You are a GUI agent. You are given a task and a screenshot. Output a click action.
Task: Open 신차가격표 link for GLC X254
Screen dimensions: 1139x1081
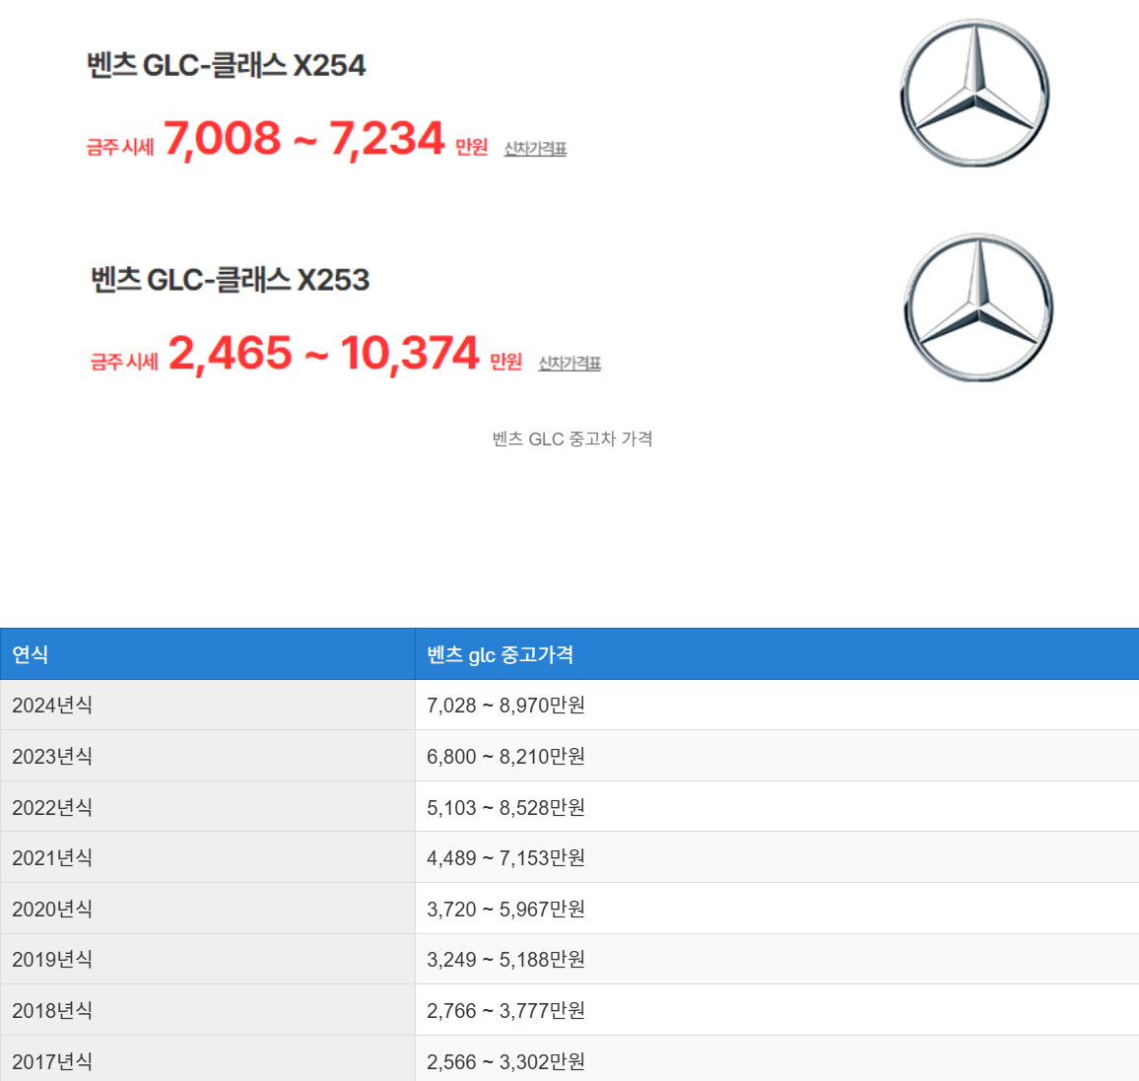[x=535, y=148]
